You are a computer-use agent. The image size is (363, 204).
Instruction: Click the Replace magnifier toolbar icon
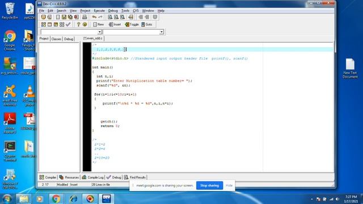pos(116,17)
